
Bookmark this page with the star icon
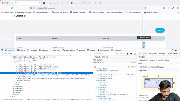145,8
